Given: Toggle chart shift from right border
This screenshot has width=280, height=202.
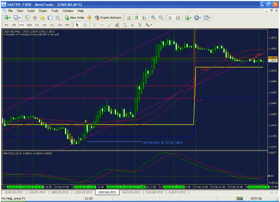Looking at the screenshot, I should 178,17.
